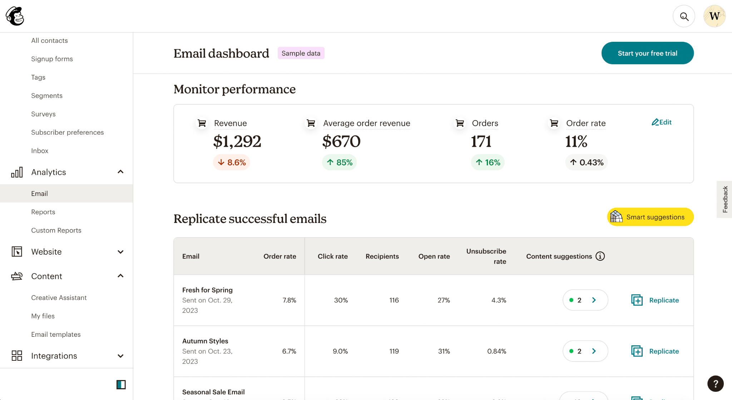Click the Recipients column header
The width and height of the screenshot is (732, 400).
pyautogui.click(x=382, y=256)
